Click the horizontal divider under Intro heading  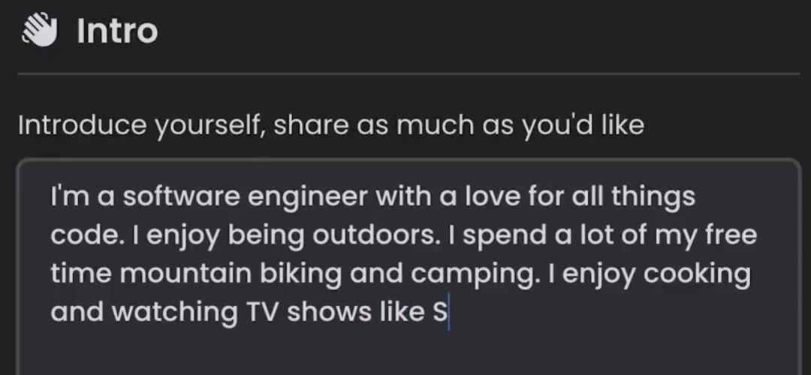coord(409,74)
